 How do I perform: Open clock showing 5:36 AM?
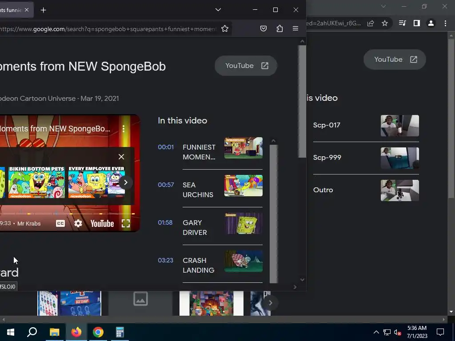417,332
